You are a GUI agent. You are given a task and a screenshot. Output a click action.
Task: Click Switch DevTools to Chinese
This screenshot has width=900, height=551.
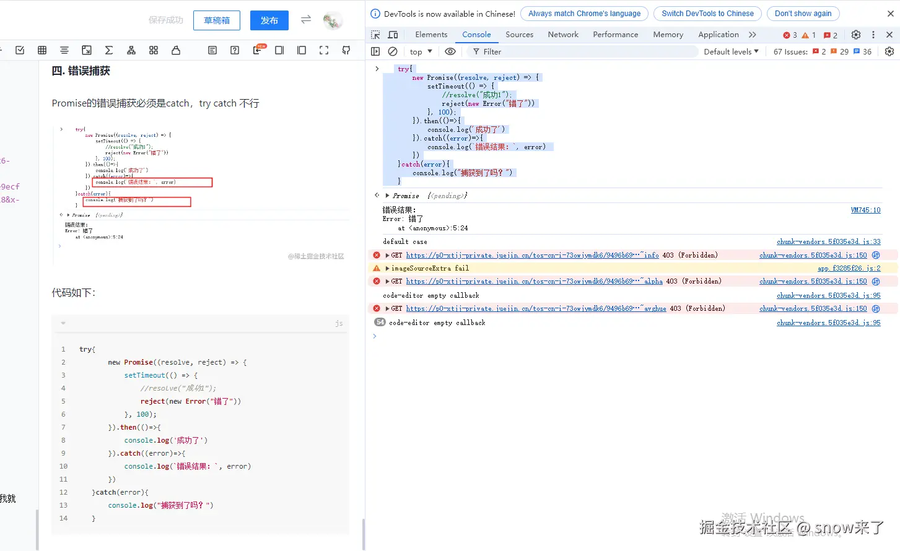point(707,14)
